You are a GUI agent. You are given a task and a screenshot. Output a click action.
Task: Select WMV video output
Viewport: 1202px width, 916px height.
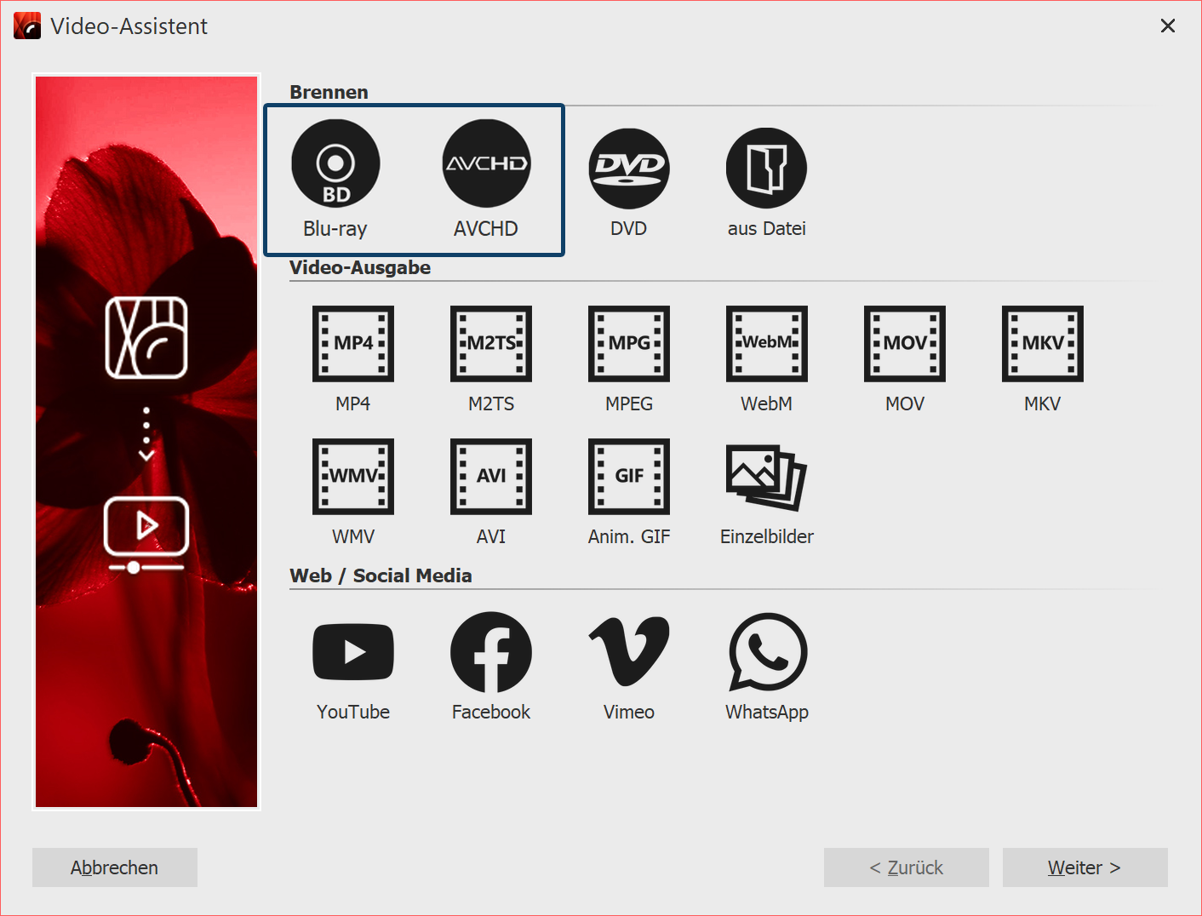pos(352,476)
